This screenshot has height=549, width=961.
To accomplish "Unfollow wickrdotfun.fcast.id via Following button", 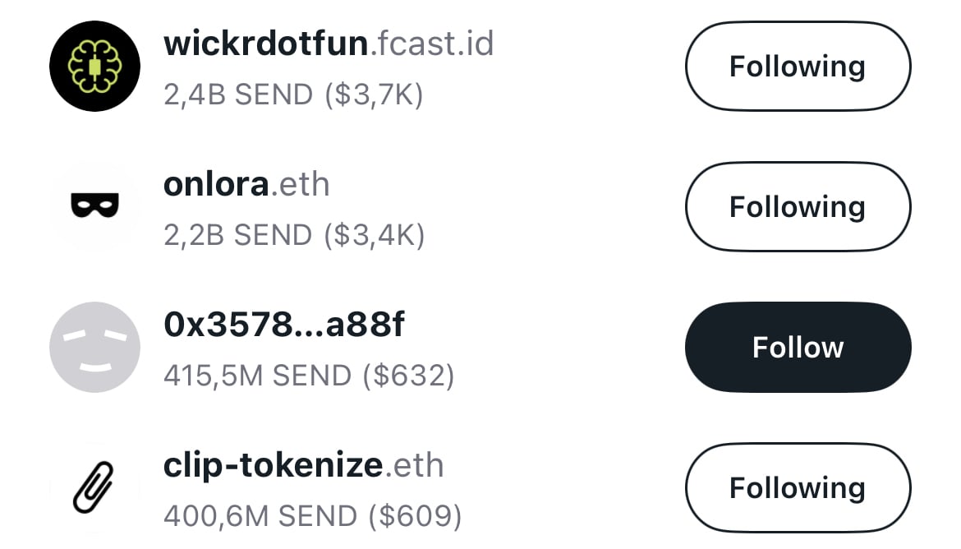I will coord(798,66).
